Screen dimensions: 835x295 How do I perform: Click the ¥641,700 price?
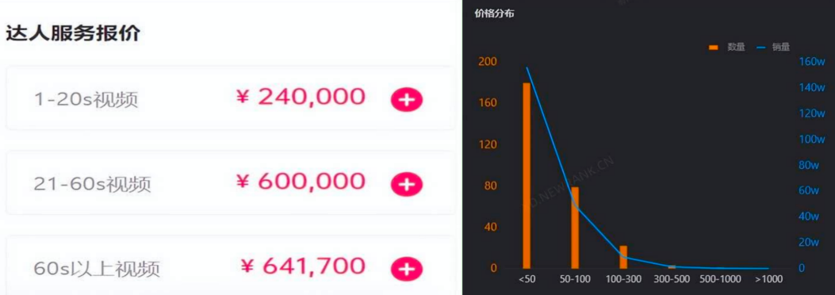(x=304, y=266)
